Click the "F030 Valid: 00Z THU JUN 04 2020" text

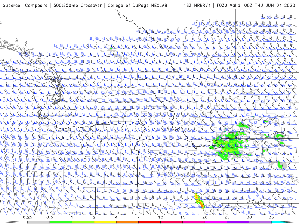click(x=256, y=5)
